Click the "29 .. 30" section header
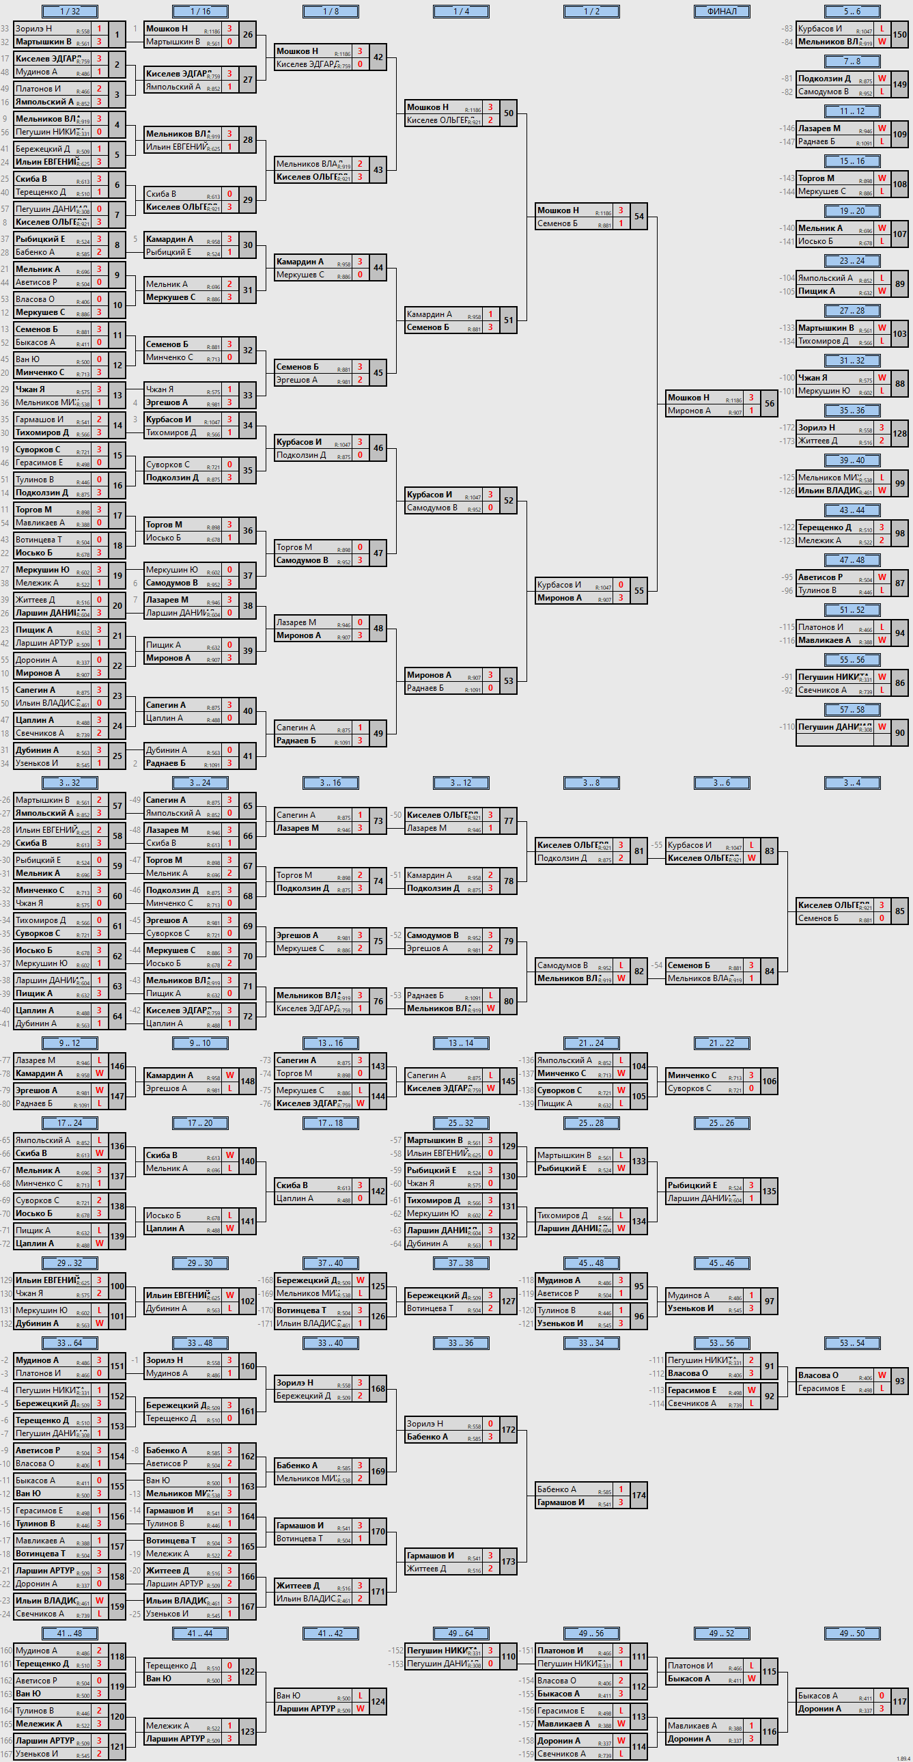Screen dimensions: 913x1762 coord(200,1263)
